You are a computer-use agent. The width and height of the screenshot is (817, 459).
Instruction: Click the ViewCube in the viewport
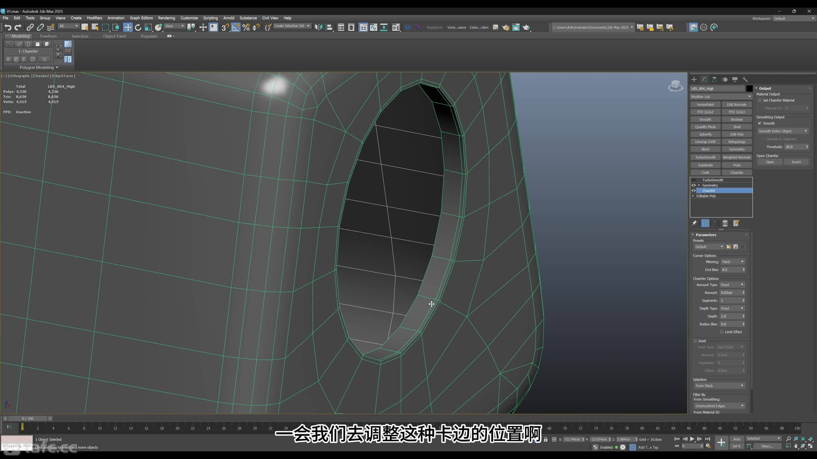[676, 85]
